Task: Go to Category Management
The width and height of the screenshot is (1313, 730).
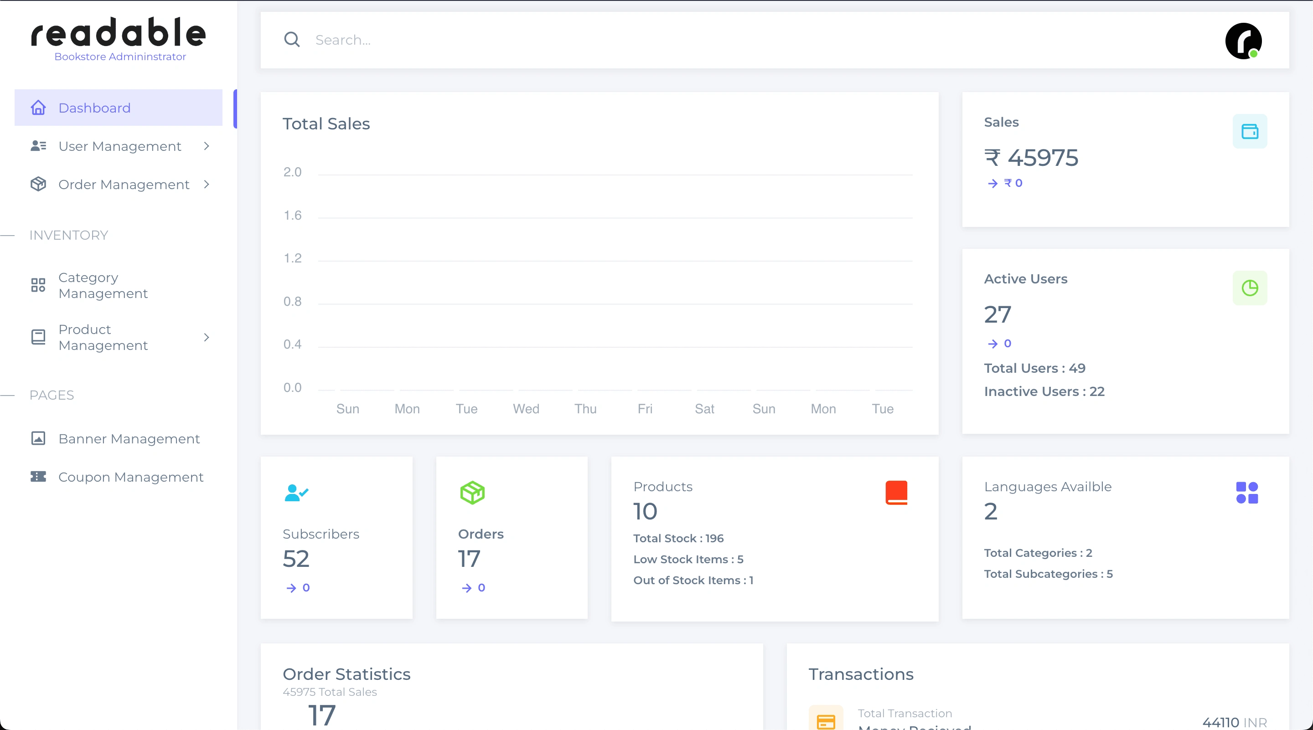Action: [118, 285]
